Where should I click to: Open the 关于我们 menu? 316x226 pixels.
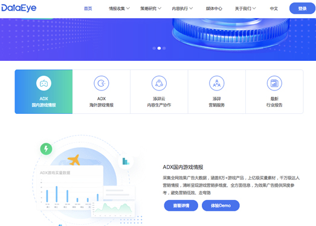tap(243, 8)
